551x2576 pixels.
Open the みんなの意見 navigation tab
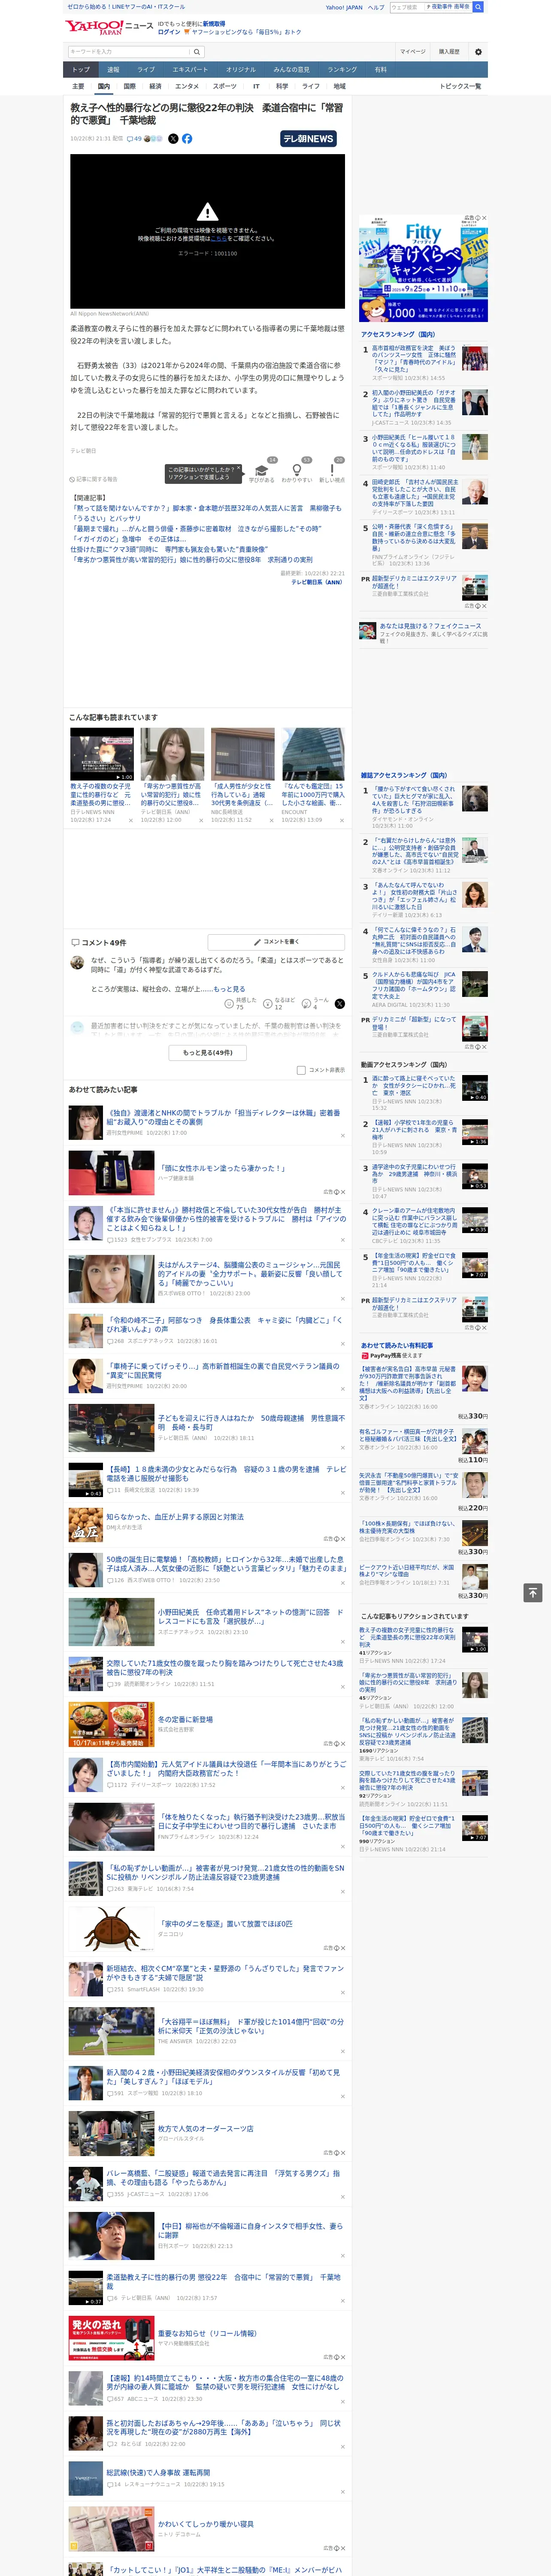click(291, 69)
